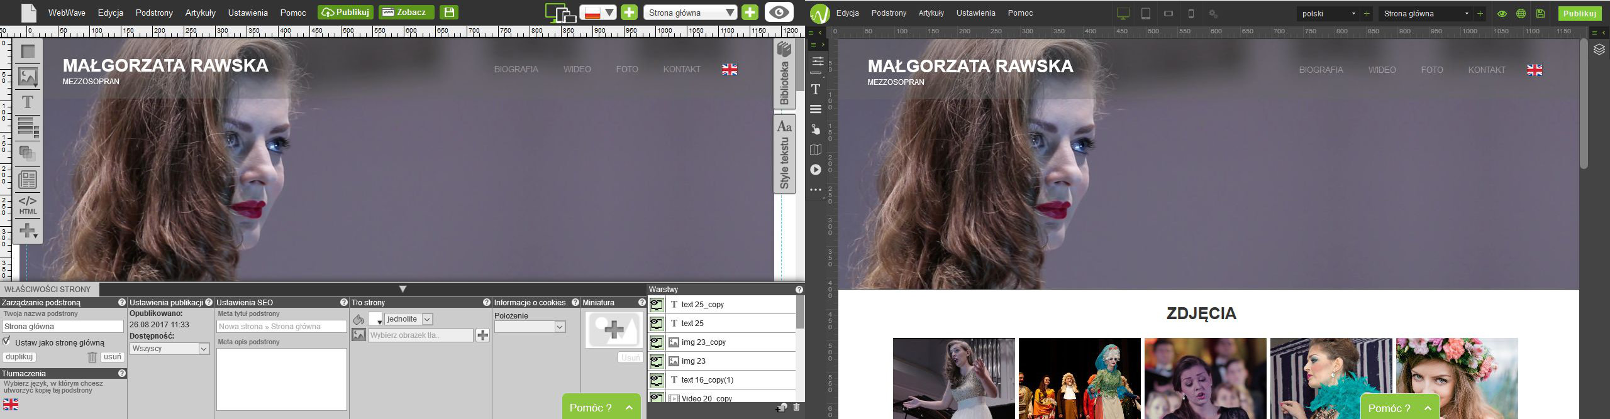Click the green globe icon

point(1521,14)
